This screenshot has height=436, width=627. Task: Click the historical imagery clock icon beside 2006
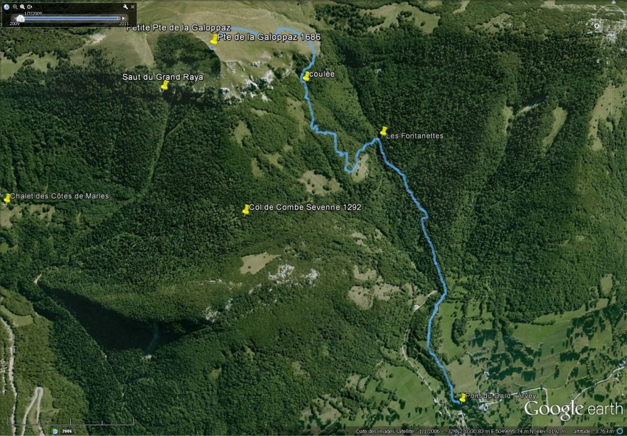[x=55, y=431]
